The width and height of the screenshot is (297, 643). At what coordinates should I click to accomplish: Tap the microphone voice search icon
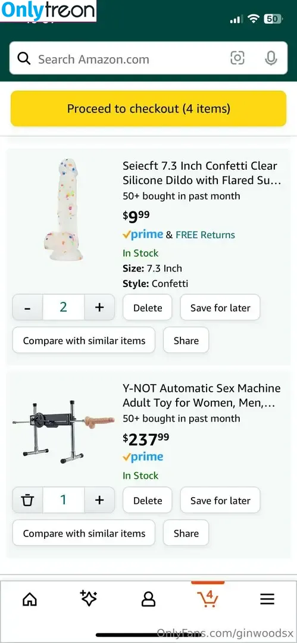click(x=270, y=58)
